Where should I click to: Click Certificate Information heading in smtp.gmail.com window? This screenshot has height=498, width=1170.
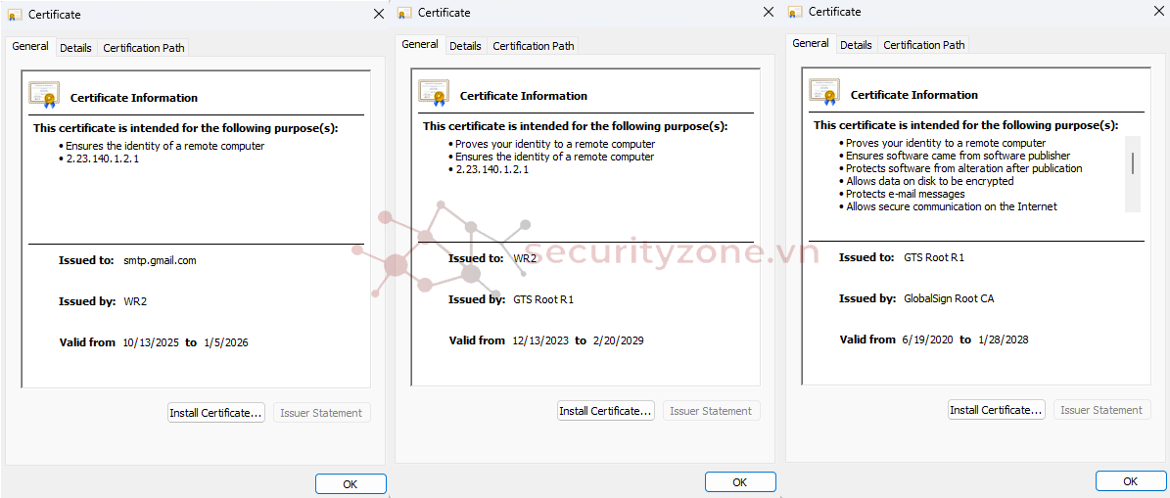point(133,98)
